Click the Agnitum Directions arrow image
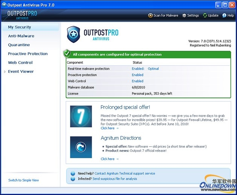The image size is (237, 195). (81, 147)
